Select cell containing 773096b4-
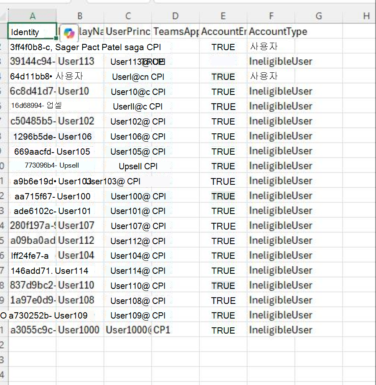Image resolution: width=376 pixels, height=385 pixels. click(33, 166)
